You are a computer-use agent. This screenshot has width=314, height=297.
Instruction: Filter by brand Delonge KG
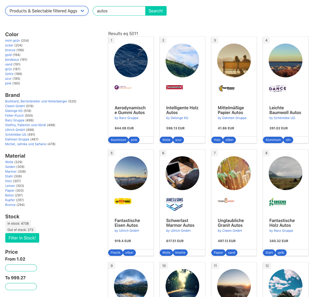click(x=14, y=111)
